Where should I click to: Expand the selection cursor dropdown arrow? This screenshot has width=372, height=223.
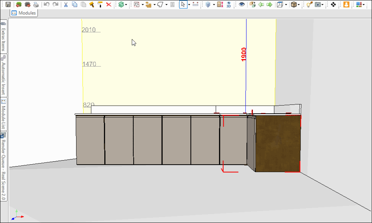point(189,4)
